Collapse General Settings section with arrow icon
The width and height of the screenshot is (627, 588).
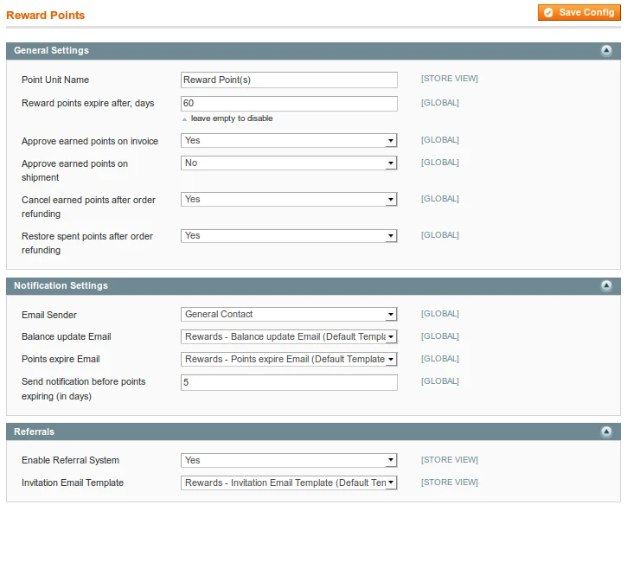click(606, 50)
